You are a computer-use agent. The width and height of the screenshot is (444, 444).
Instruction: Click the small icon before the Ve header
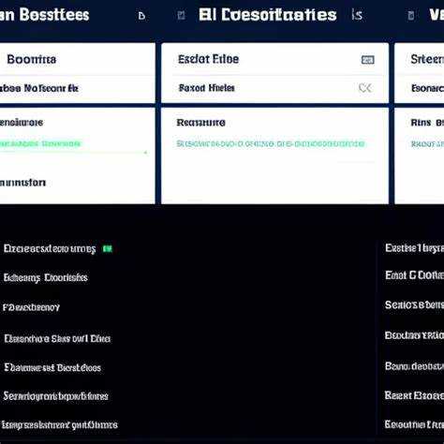point(411,15)
